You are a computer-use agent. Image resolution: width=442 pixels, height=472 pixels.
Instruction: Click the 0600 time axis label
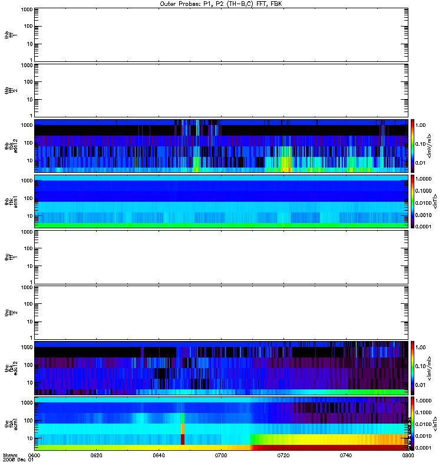point(34,455)
